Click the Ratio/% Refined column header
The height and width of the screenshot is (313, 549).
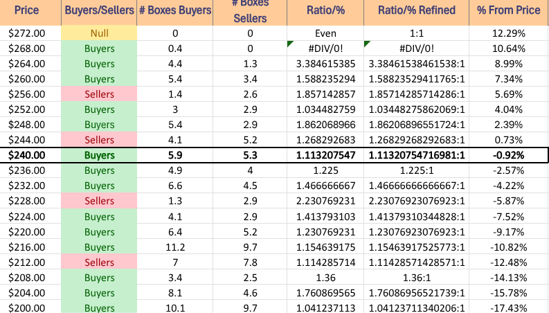pyautogui.click(x=416, y=11)
